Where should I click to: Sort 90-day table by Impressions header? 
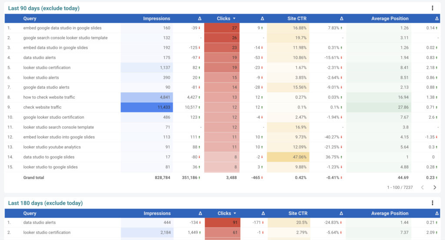pos(156,18)
